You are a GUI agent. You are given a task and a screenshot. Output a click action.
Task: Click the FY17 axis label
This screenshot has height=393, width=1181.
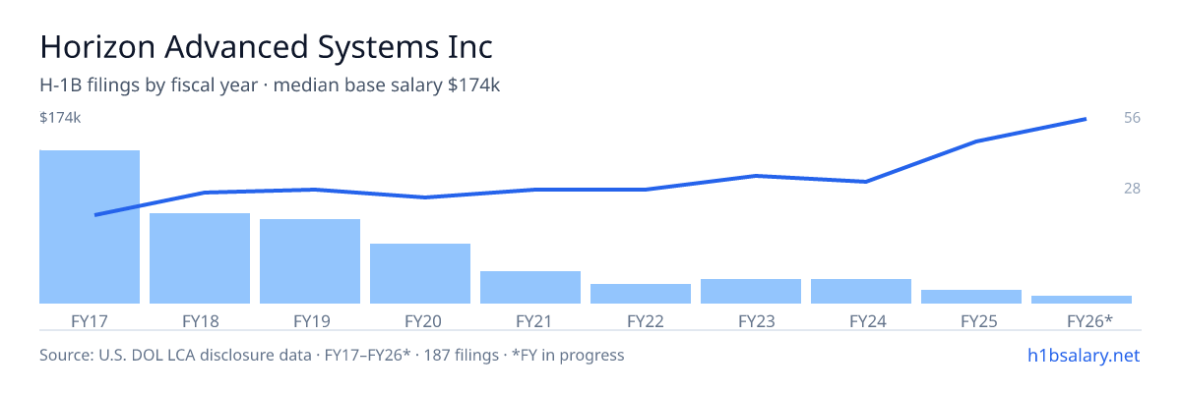90,320
